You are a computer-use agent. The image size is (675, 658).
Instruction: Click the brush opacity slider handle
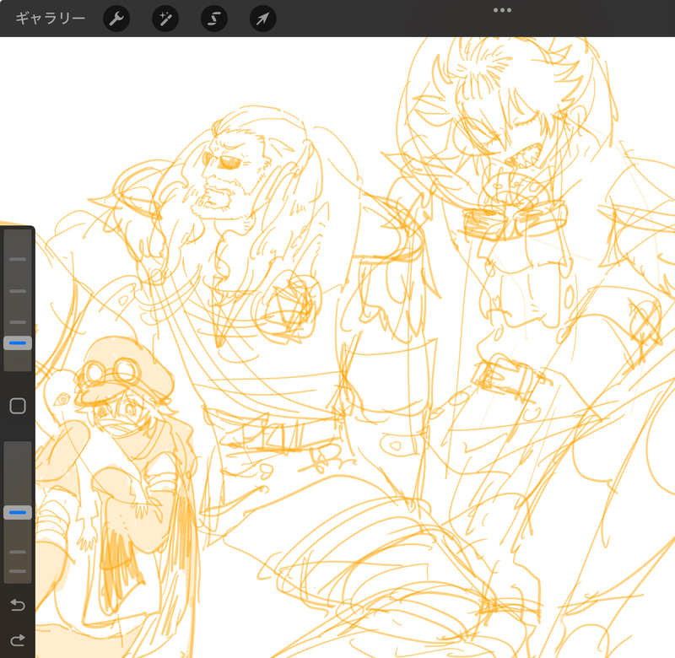[18, 513]
